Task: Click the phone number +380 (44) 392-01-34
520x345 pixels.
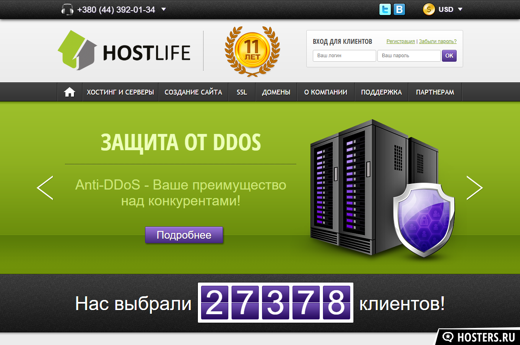Action: [x=116, y=10]
